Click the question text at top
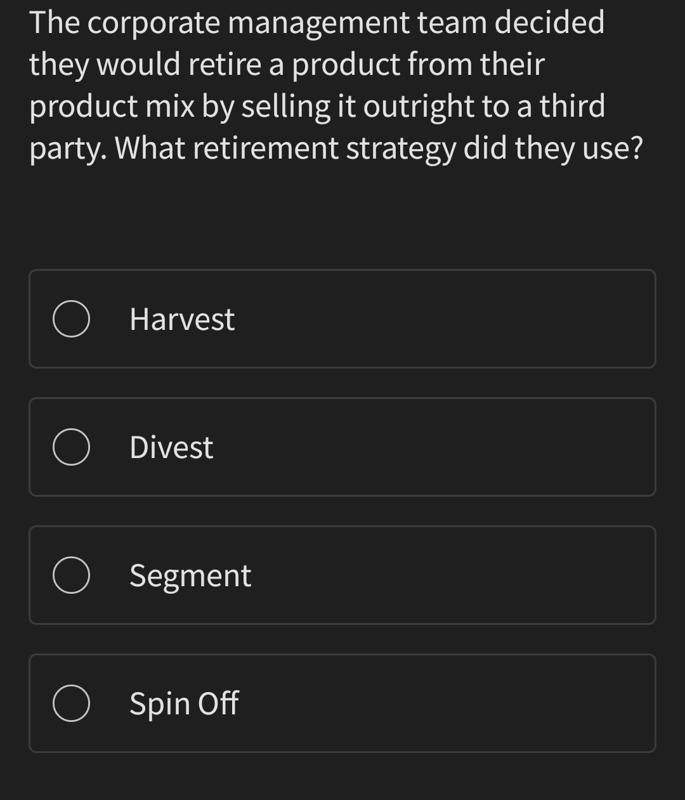 pos(336,84)
